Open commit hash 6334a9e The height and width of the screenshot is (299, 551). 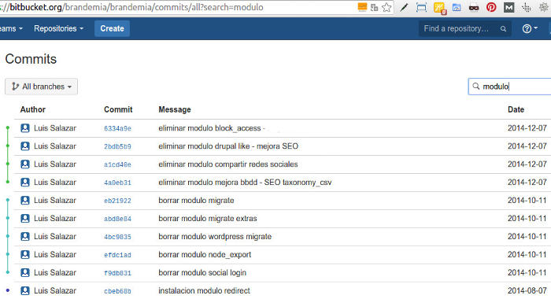click(x=117, y=128)
